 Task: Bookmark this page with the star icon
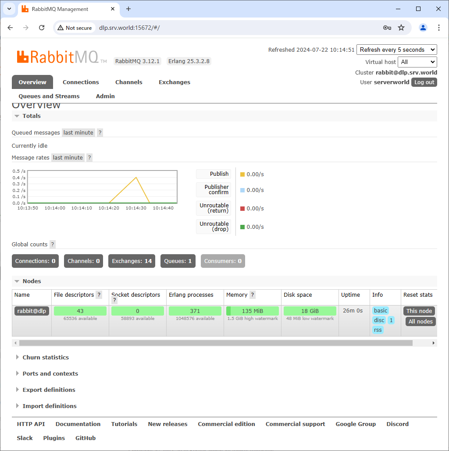(401, 28)
